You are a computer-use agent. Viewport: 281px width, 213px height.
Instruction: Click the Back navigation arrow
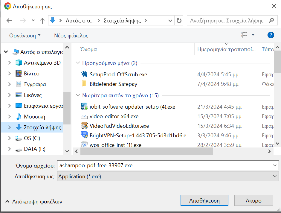[x=9, y=21]
